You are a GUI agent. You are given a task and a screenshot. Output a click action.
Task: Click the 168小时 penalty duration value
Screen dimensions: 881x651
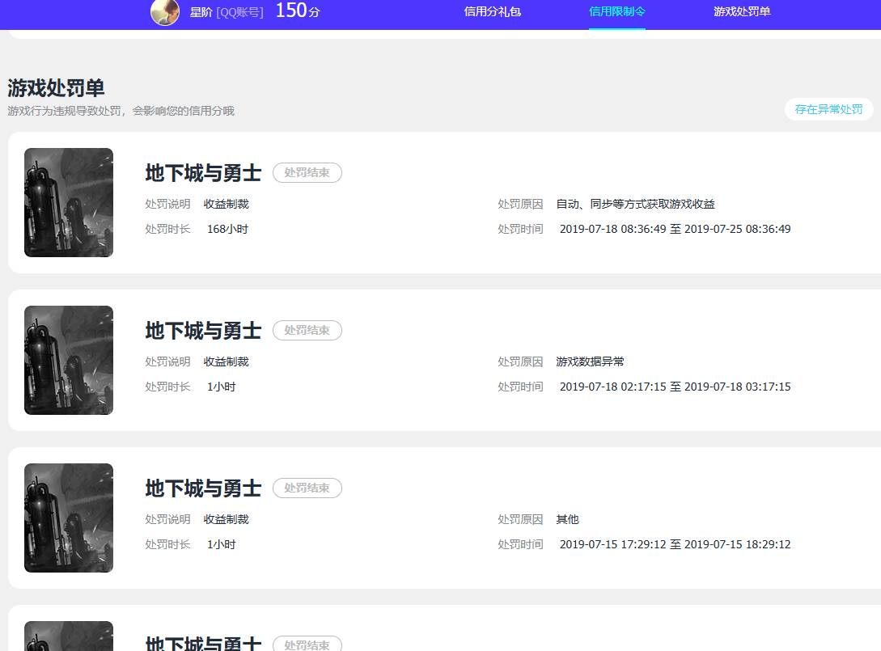pos(227,229)
